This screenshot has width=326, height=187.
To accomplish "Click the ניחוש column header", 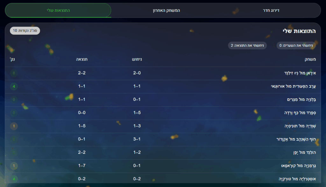I will (137, 59).
